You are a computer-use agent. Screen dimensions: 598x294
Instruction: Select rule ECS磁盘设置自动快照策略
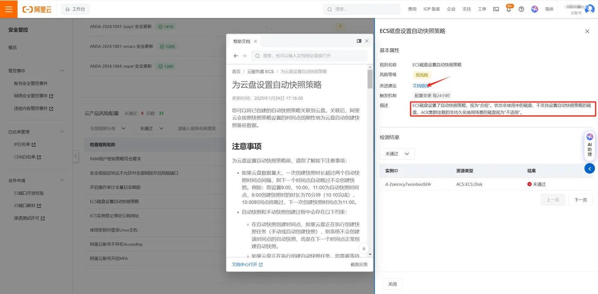click(114, 201)
